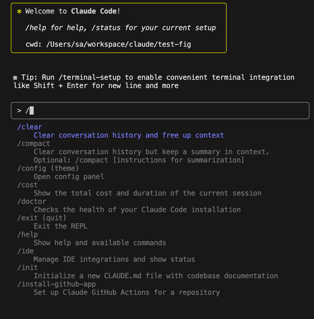
Task: Pick the /ide command
Action: coord(25,251)
